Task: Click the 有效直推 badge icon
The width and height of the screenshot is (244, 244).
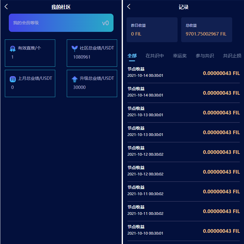Action: 13,49
